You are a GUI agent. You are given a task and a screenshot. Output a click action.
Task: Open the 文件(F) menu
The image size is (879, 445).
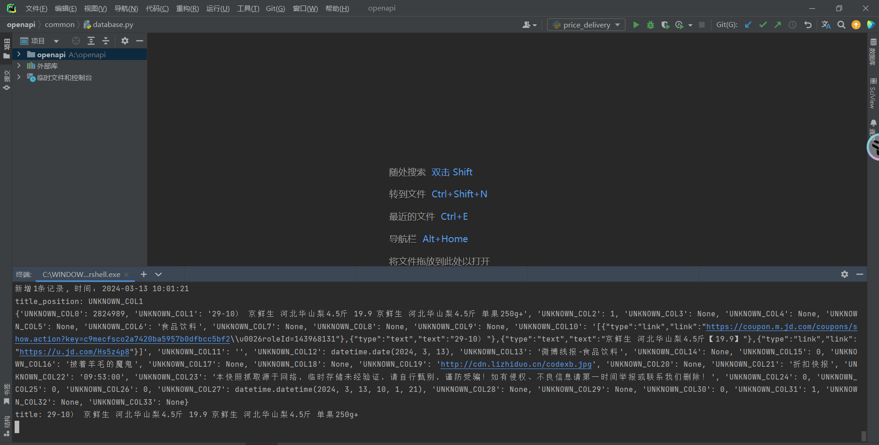(36, 8)
